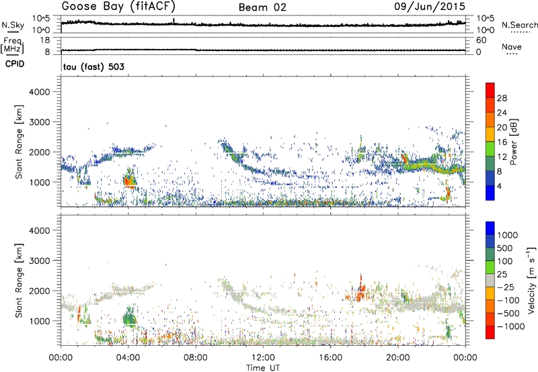Select the "N.Search" legend label
This screenshot has height=372, width=538.
click(x=520, y=25)
